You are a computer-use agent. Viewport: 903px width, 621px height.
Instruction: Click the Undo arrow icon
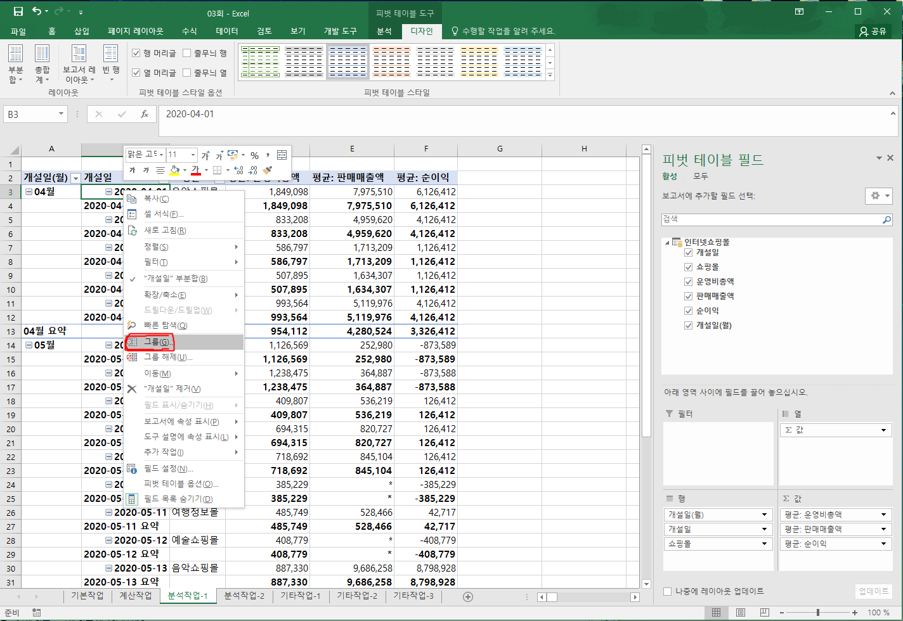pos(37,11)
